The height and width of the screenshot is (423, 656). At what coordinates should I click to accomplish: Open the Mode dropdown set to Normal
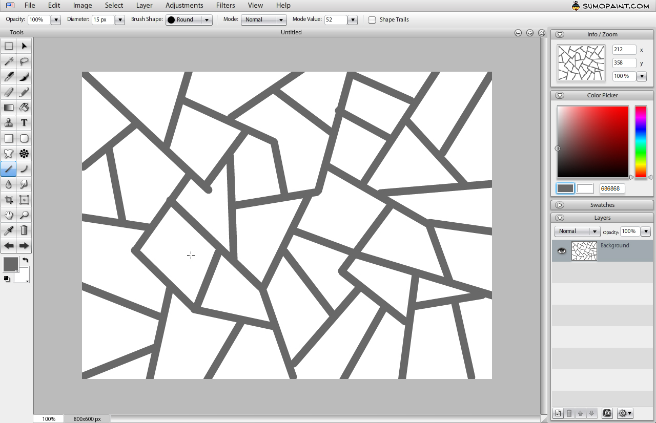click(x=263, y=20)
